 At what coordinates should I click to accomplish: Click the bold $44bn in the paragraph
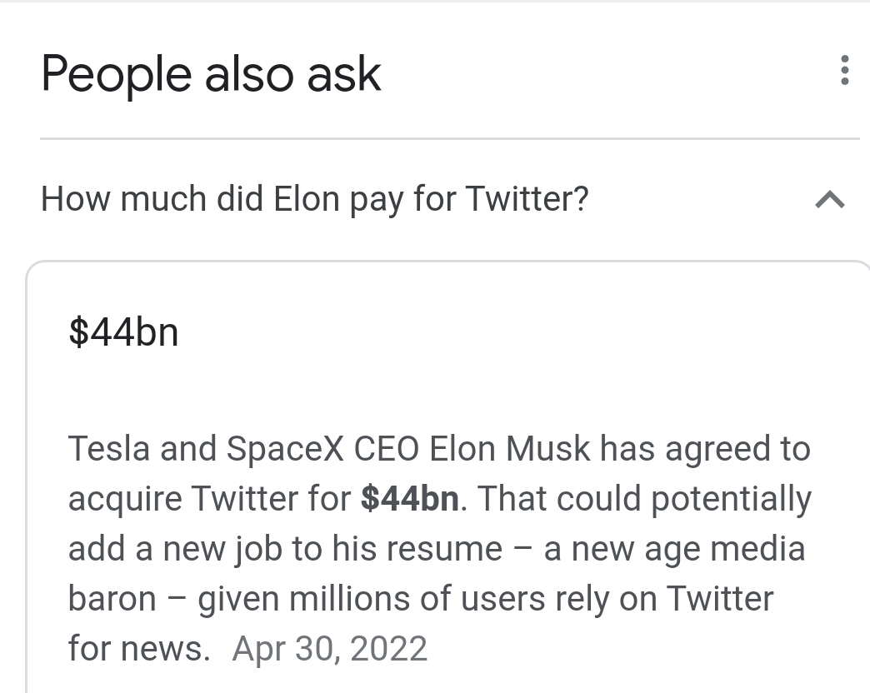409,498
